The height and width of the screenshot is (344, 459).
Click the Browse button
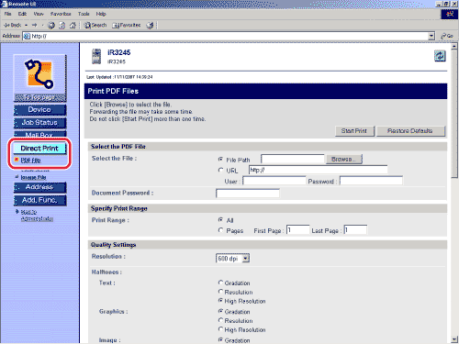pos(344,159)
